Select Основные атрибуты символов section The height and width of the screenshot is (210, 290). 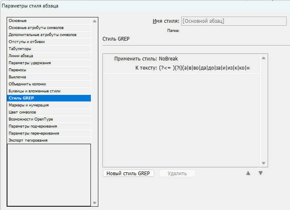pyautogui.click(x=37, y=28)
